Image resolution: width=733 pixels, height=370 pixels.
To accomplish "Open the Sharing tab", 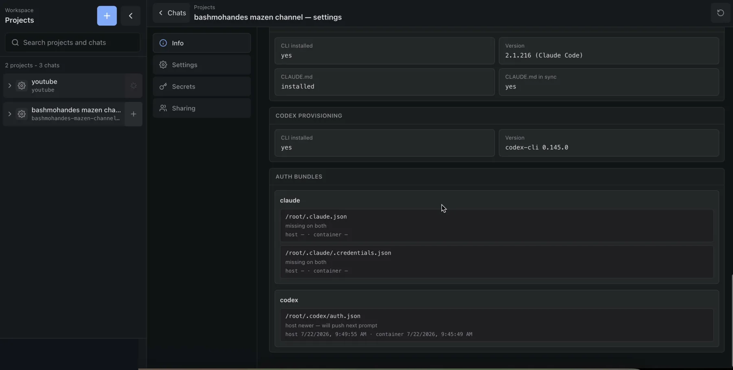I will [202, 108].
